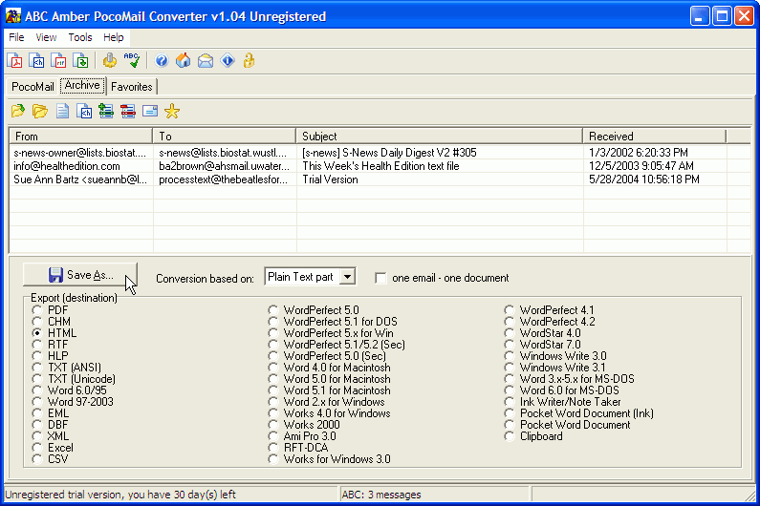Choose Windows Write 3.1 format

tap(509, 368)
